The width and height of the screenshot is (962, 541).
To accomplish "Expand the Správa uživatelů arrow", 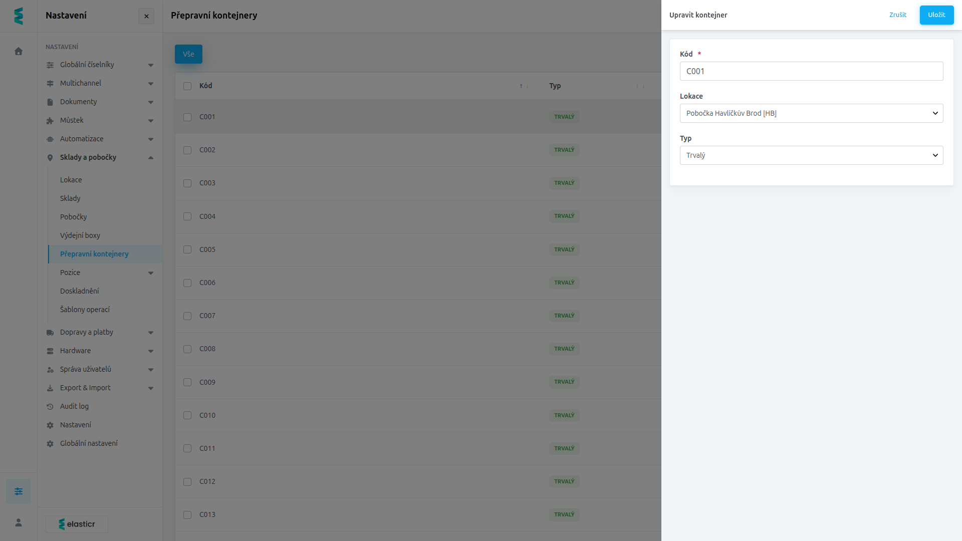I will [151, 370].
